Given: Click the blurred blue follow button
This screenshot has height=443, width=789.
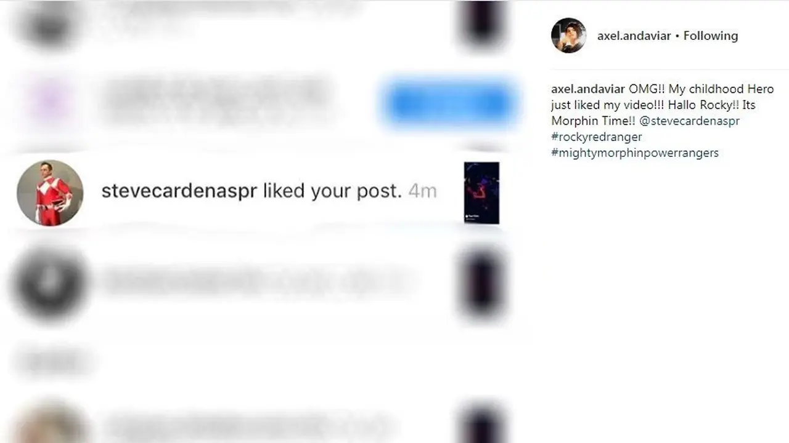Looking at the screenshot, I should point(449,103).
